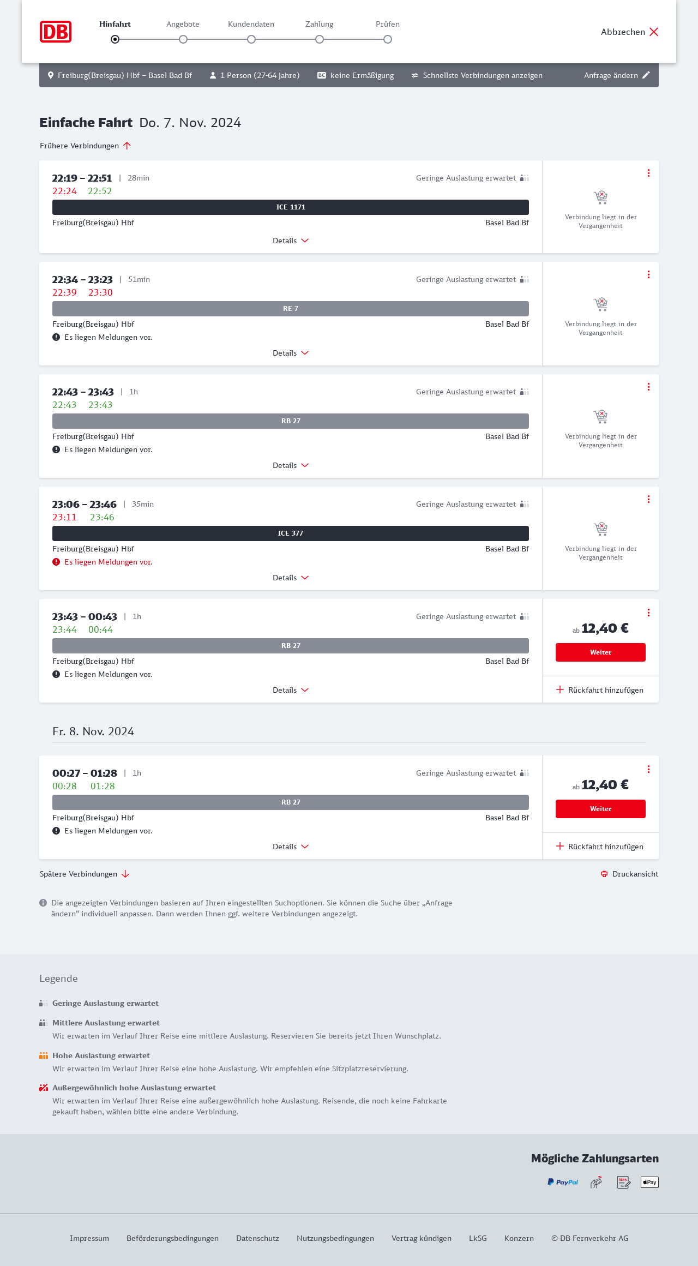The height and width of the screenshot is (1266, 698).
Task: Select the Zahlung step in progress bar
Action: pos(320,39)
